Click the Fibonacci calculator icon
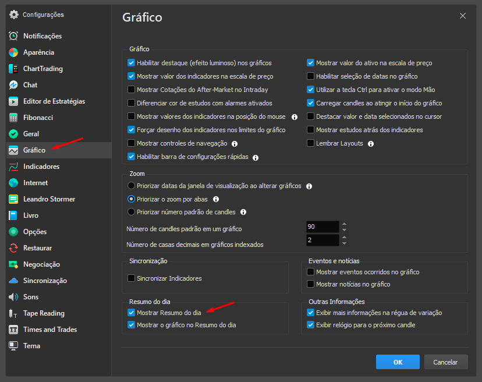The height and width of the screenshot is (382, 482). pyautogui.click(x=13, y=118)
